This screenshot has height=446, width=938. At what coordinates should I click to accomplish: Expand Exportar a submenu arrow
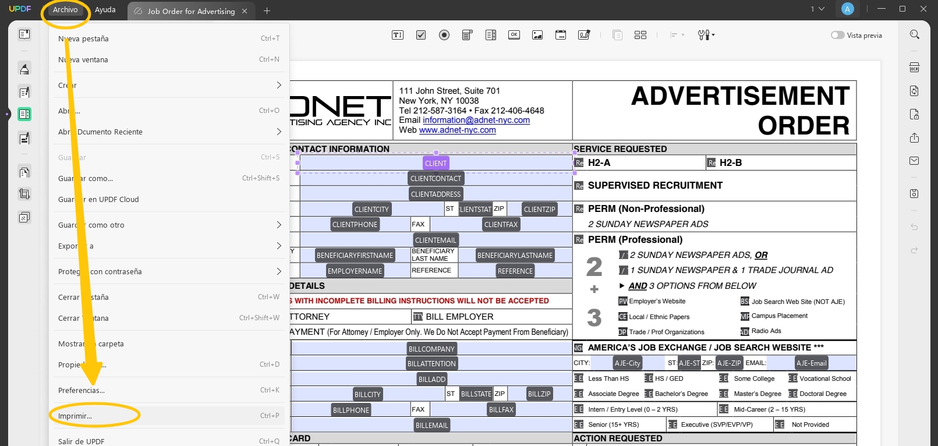coord(279,246)
